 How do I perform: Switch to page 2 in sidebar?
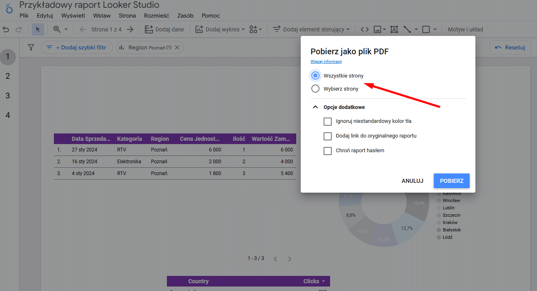tap(8, 76)
